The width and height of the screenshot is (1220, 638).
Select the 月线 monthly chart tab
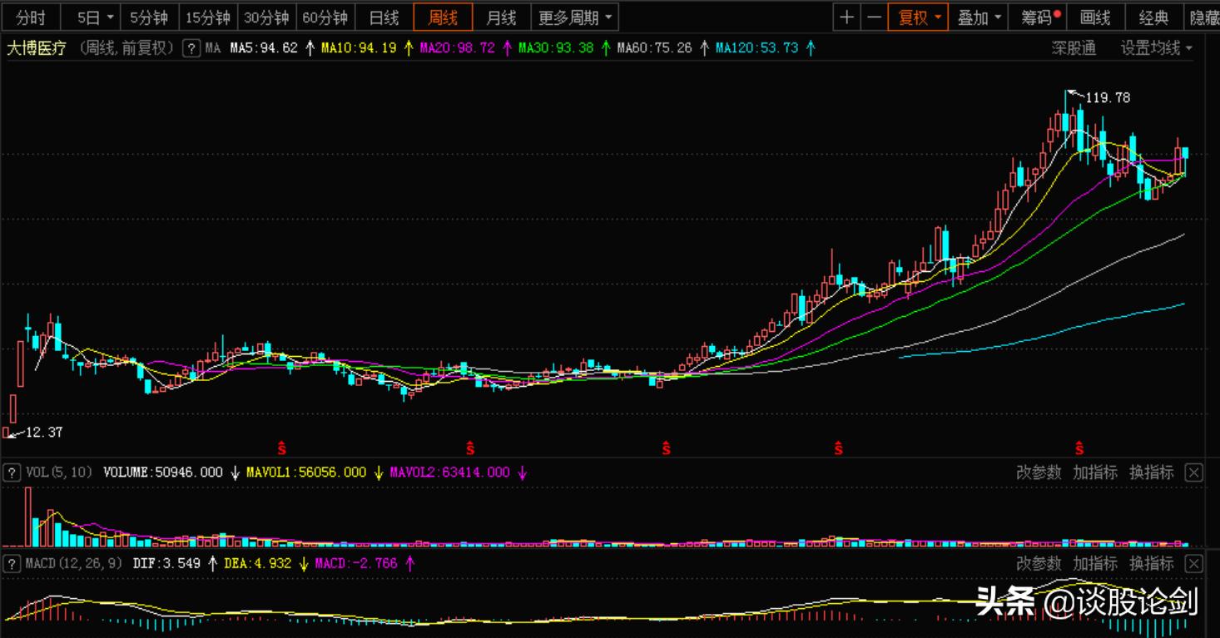coord(501,17)
